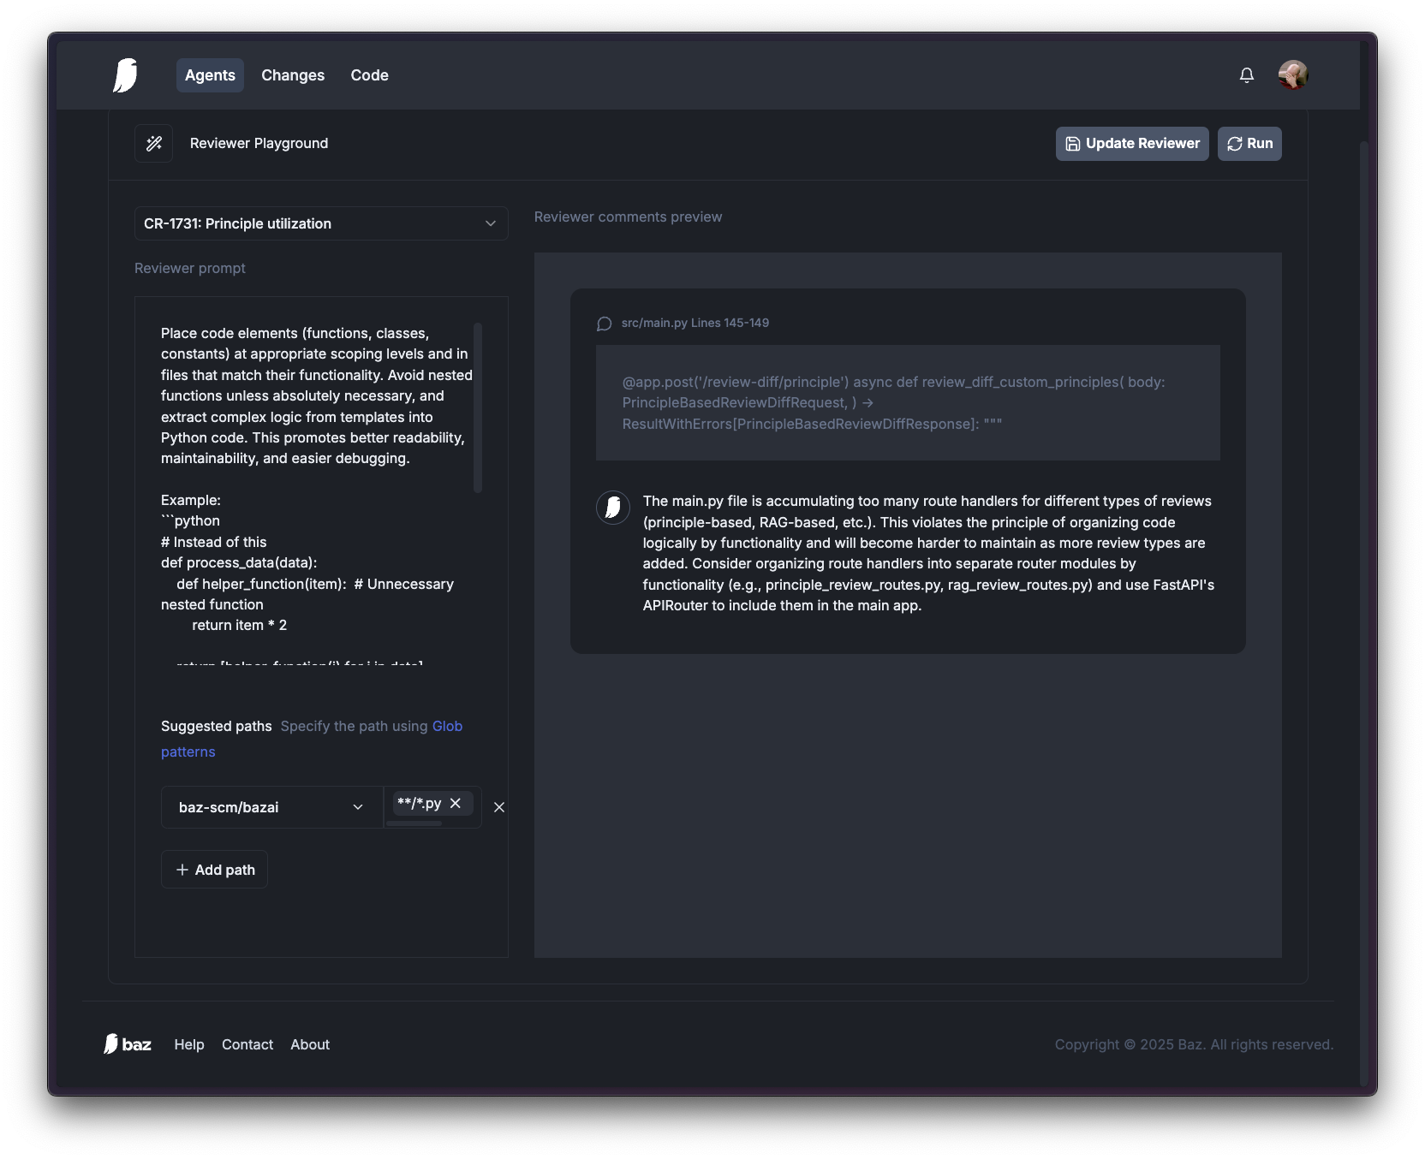Viewport: 1425px width, 1159px height.
Task: Click the baz logo in footer
Action: [128, 1044]
